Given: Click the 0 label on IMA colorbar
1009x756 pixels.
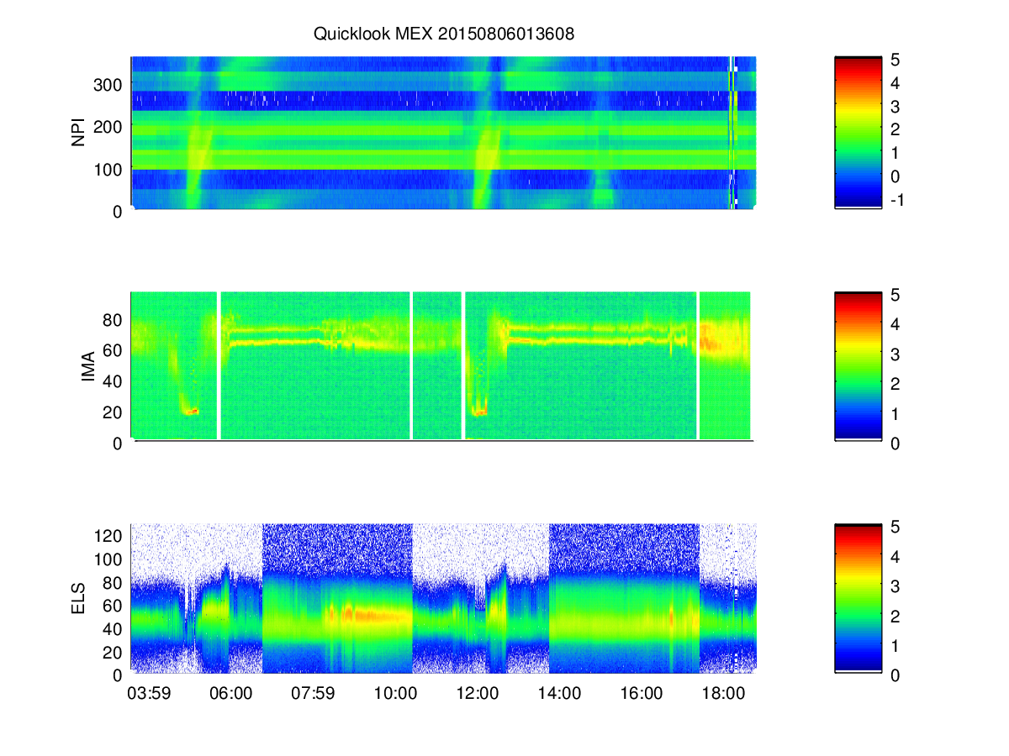Looking at the screenshot, I should [x=896, y=444].
